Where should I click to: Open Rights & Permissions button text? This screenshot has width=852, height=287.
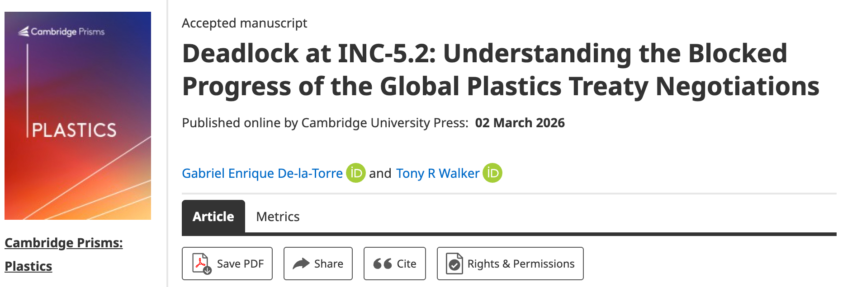(x=521, y=264)
